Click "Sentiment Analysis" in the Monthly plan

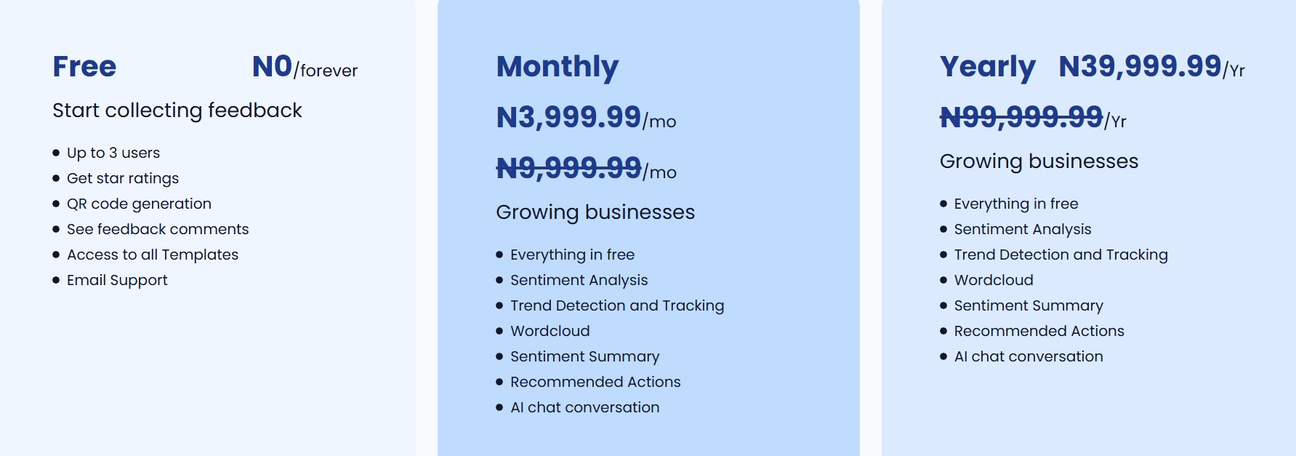click(579, 280)
